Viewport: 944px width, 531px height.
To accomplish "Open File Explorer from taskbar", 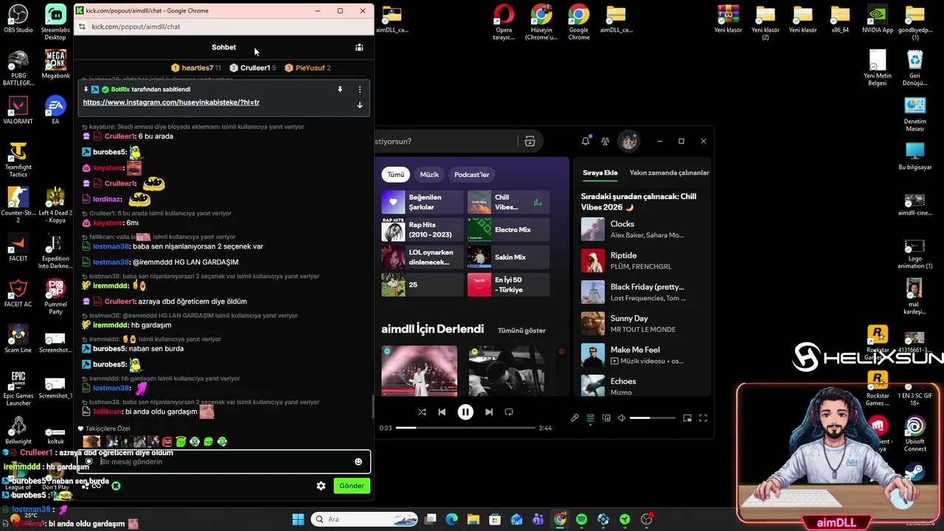I will tap(473, 519).
